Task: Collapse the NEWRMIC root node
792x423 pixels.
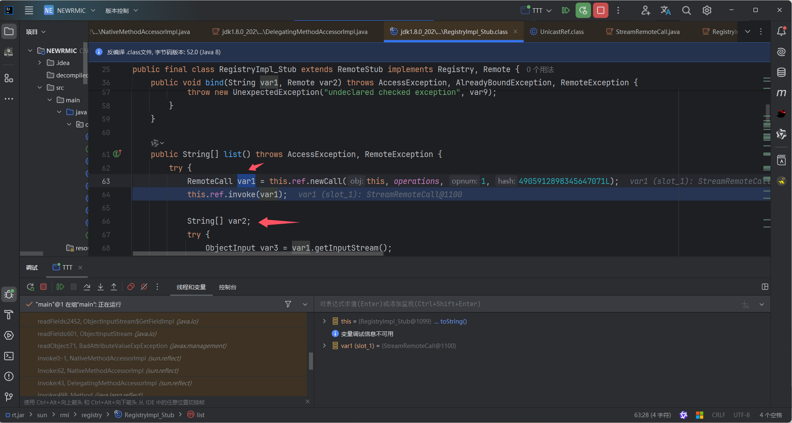Action: click(30, 51)
